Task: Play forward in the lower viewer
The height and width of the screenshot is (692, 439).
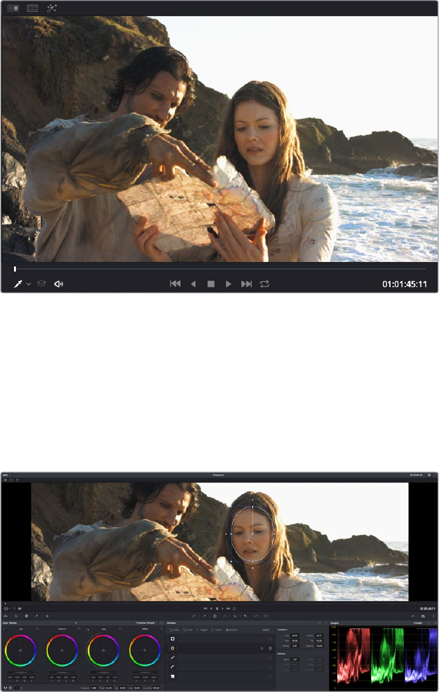Action: [x=223, y=608]
